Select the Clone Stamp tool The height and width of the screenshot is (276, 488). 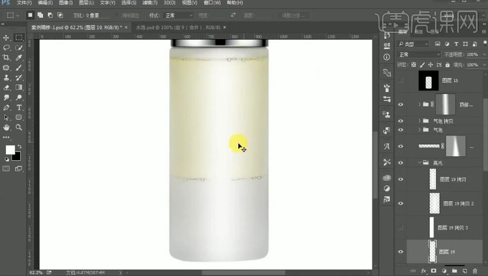(x=6, y=77)
